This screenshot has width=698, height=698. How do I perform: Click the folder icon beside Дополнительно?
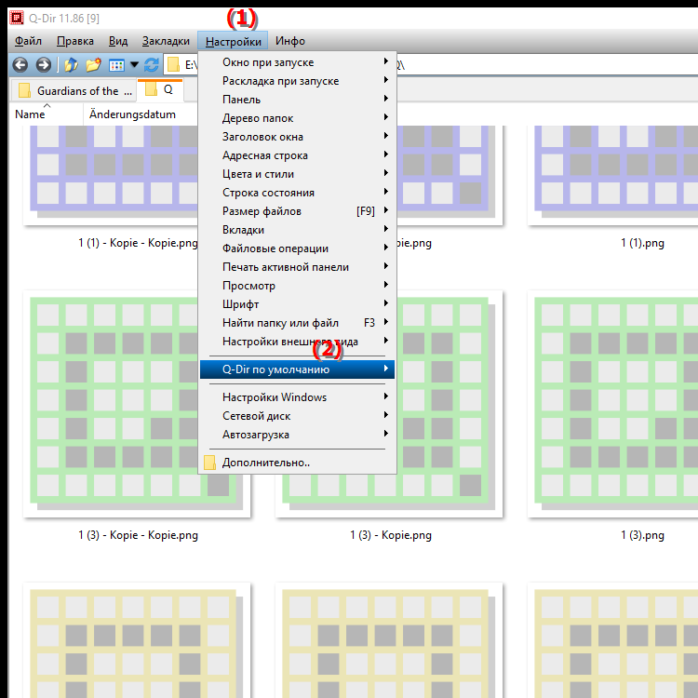coord(209,463)
